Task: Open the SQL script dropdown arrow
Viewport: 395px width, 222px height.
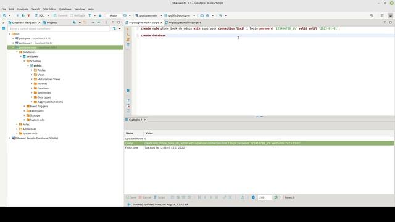Action: [x=48, y=15]
